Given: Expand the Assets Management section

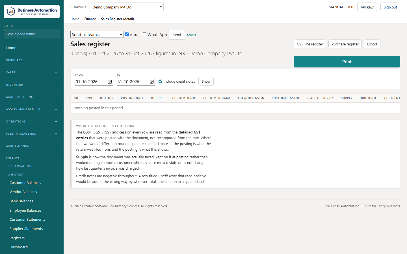Looking at the screenshot, I should click(32, 109).
